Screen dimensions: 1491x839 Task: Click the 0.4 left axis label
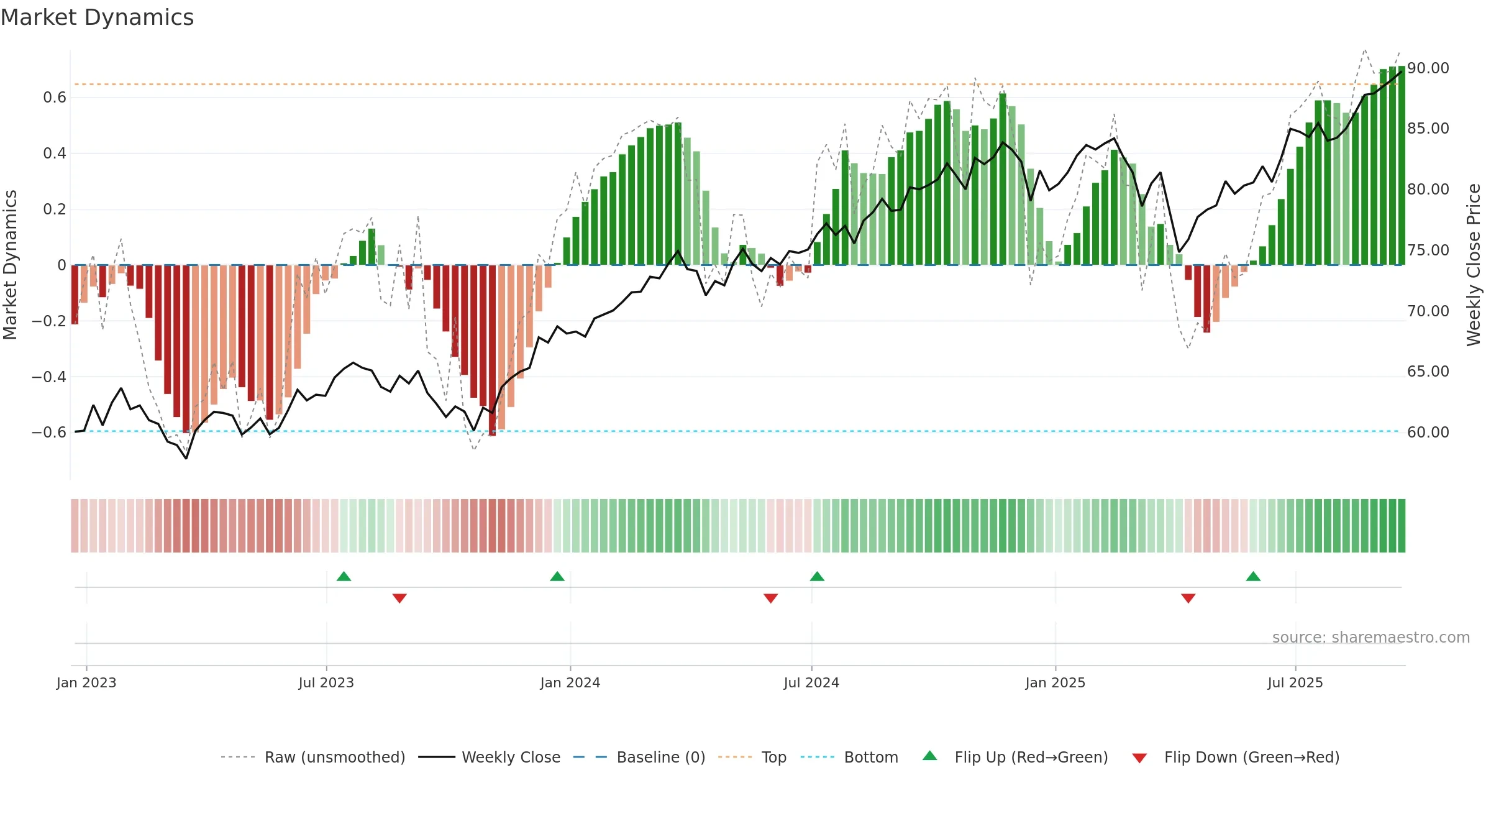pos(55,153)
